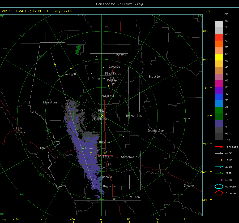The width and height of the screenshot is (239, 223).
Task: Click the cyan 27ZW arrow legend icon
Action: [219, 167]
